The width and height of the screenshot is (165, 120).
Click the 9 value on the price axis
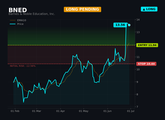pyautogui.click(x=137, y=82)
